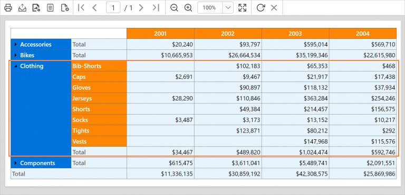Viewport: 405px width, 195px height.
Task: Cancel report rendering with X icon
Action: tap(274, 8)
